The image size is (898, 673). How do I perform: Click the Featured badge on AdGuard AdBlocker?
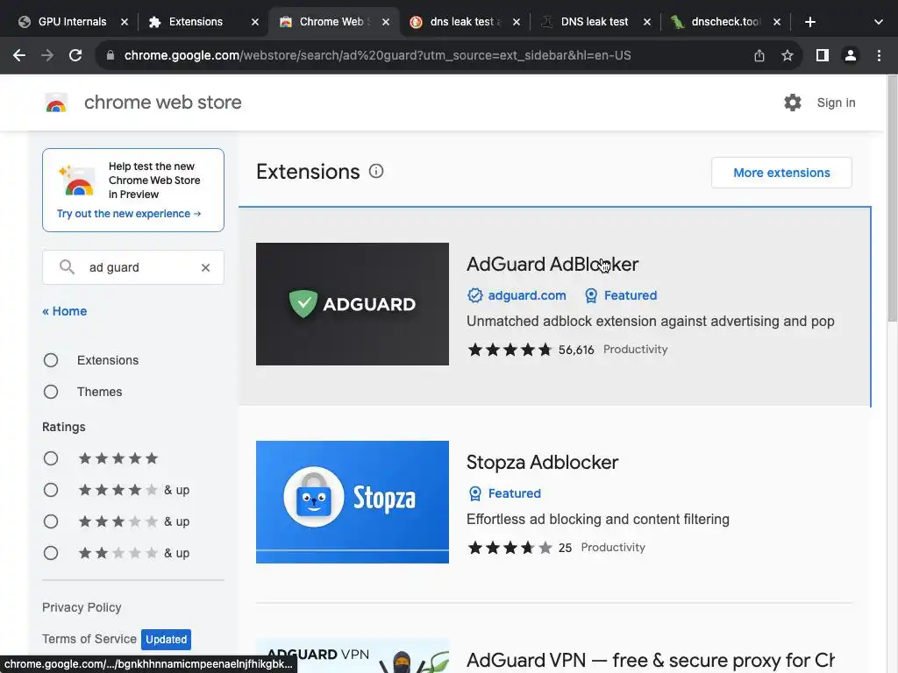click(x=621, y=295)
